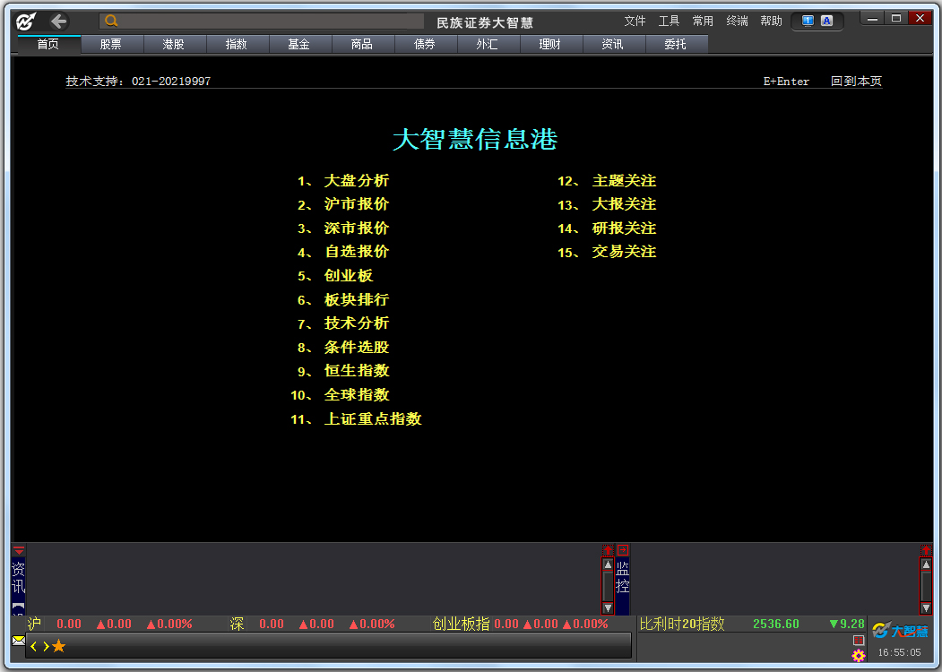The width and height of the screenshot is (942, 672).
Task: Click down arrow of monitor panel scrollbar
Action: (926, 607)
